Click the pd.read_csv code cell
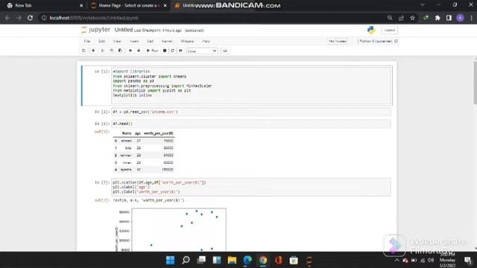 pos(251,112)
